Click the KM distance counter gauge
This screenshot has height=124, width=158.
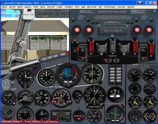coord(79,116)
